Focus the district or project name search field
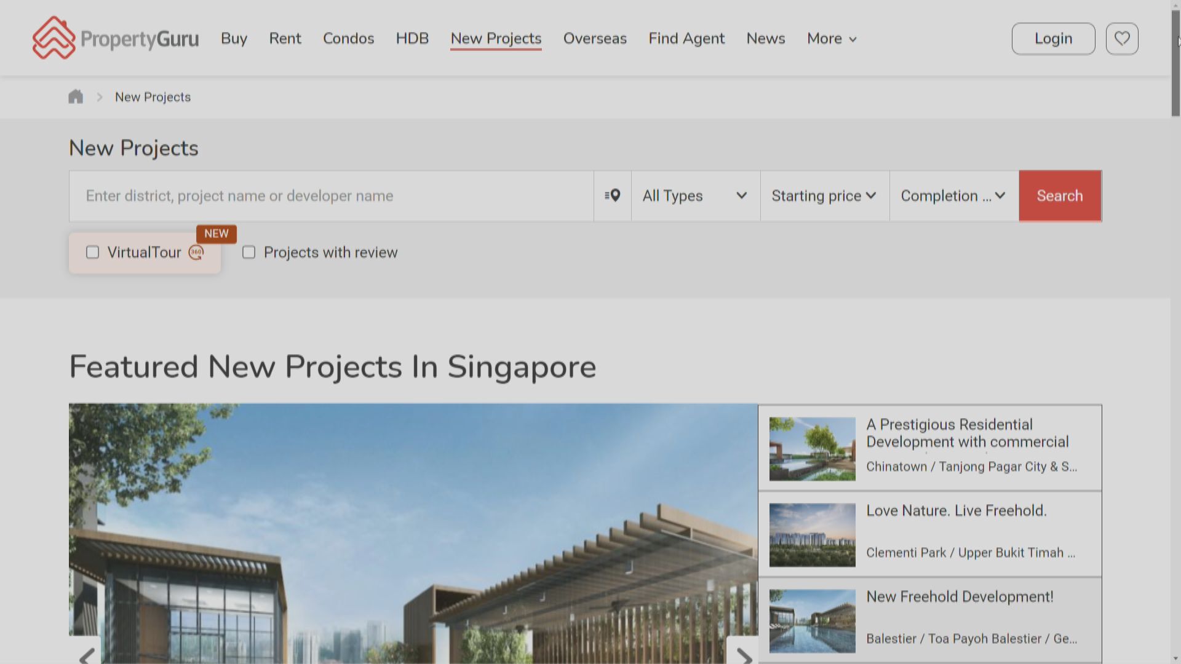The image size is (1181, 664). 331,196
